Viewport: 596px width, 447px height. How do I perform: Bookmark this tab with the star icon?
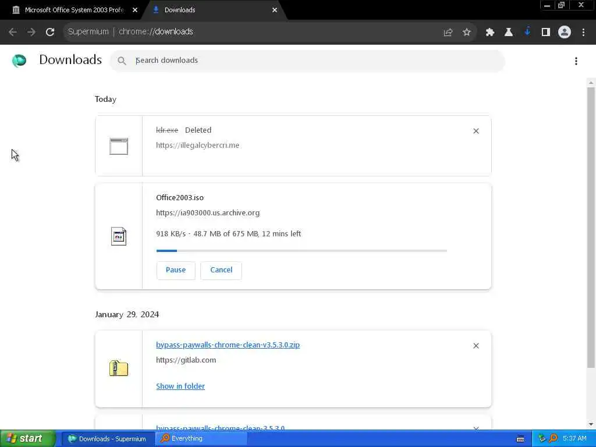click(x=467, y=33)
